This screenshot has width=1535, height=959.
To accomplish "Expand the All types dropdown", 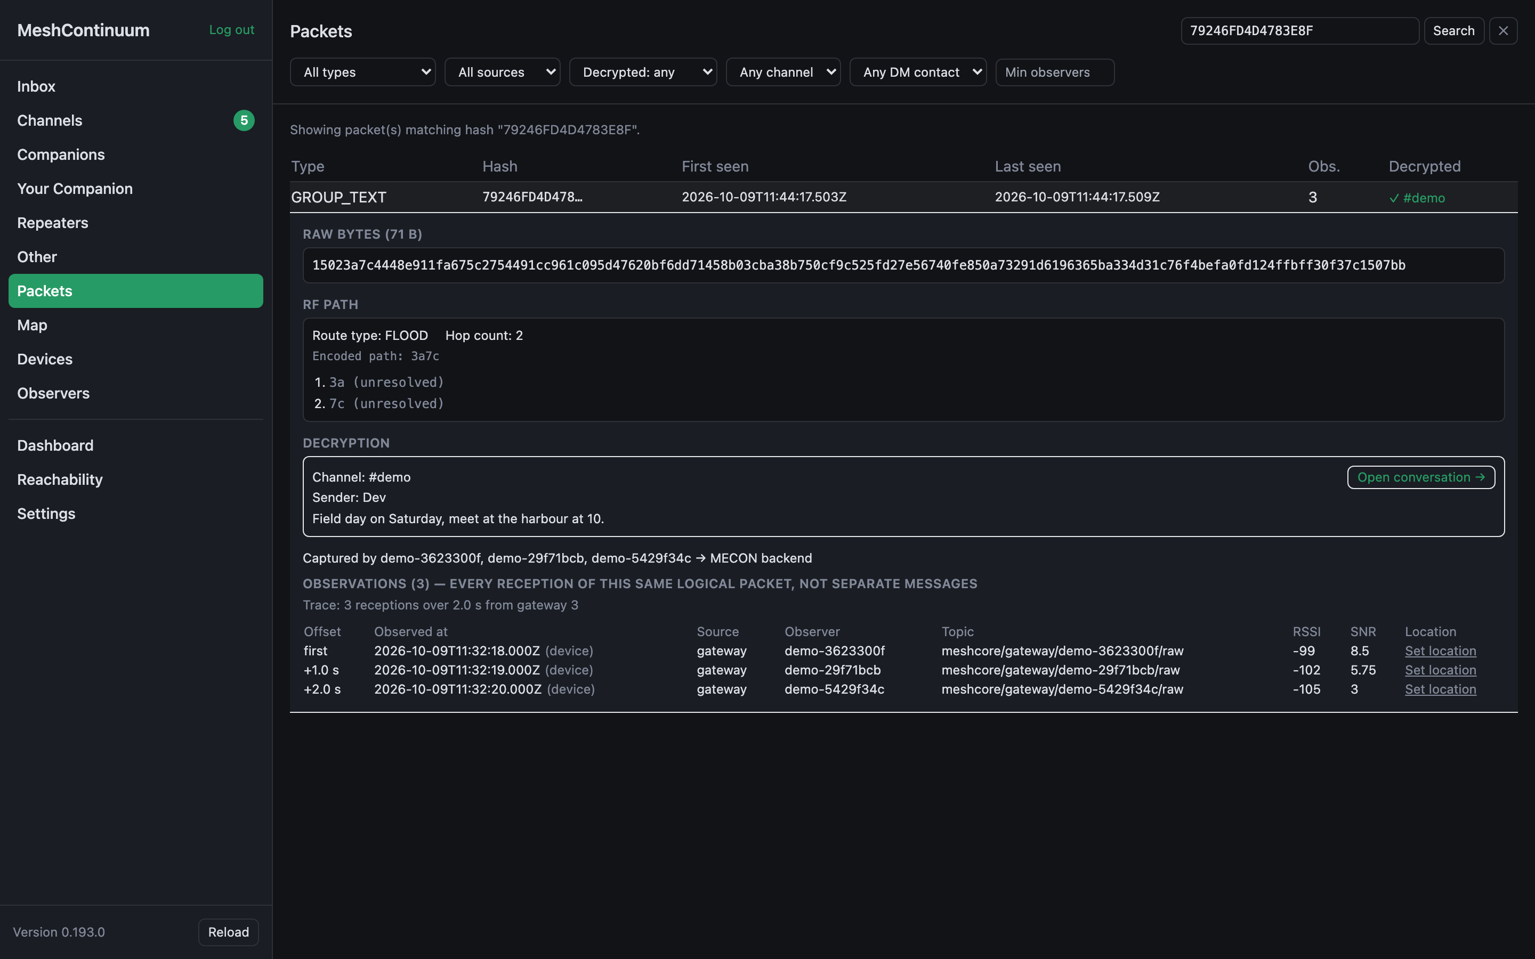I will click(x=363, y=72).
